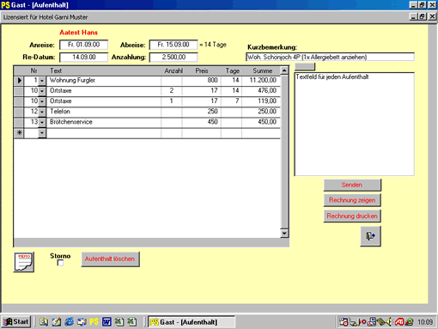The height and width of the screenshot is (329, 438).
Task: Click the Re-Datum field
Action: click(x=83, y=57)
